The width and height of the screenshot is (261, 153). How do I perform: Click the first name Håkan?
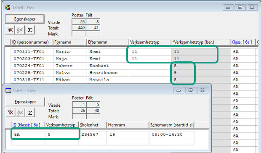click(63, 80)
